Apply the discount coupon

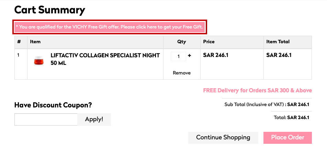(94, 119)
